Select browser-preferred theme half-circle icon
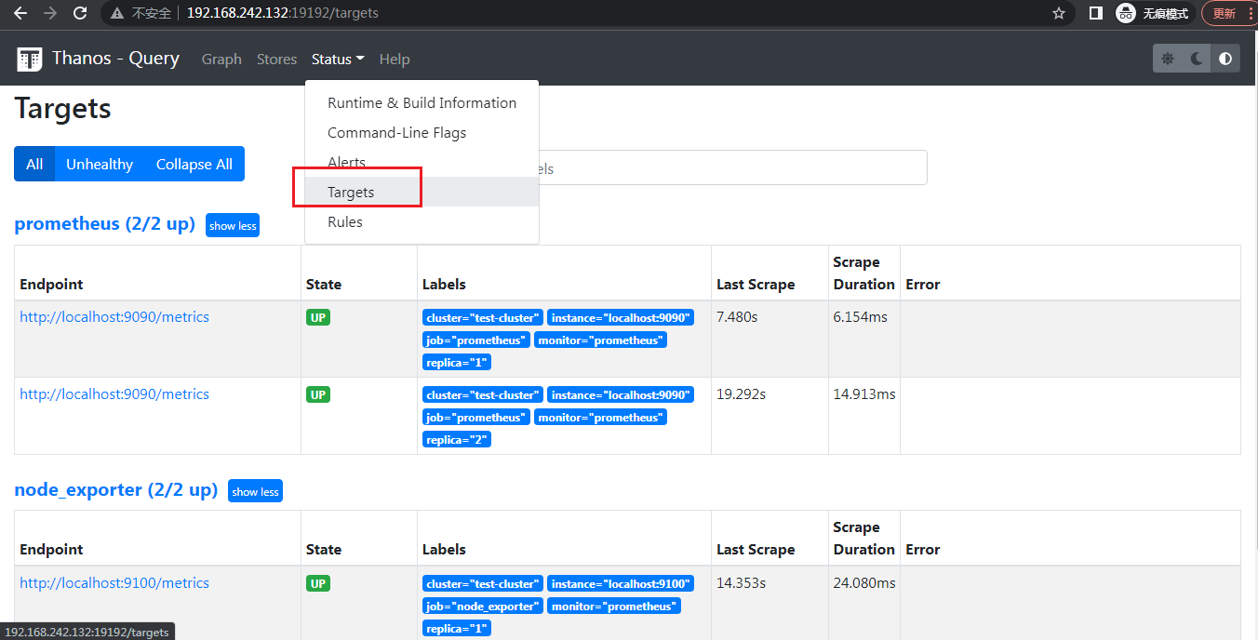Viewport: 1258px width, 640px height. pyautogui.click(x=1225, y=59)
